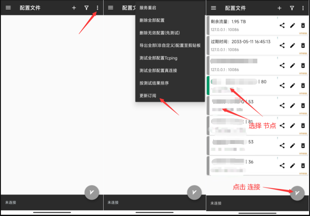Open hamburger drawer in the leftmost screen
Screen dimensions: 310x216
pos(8,8)
